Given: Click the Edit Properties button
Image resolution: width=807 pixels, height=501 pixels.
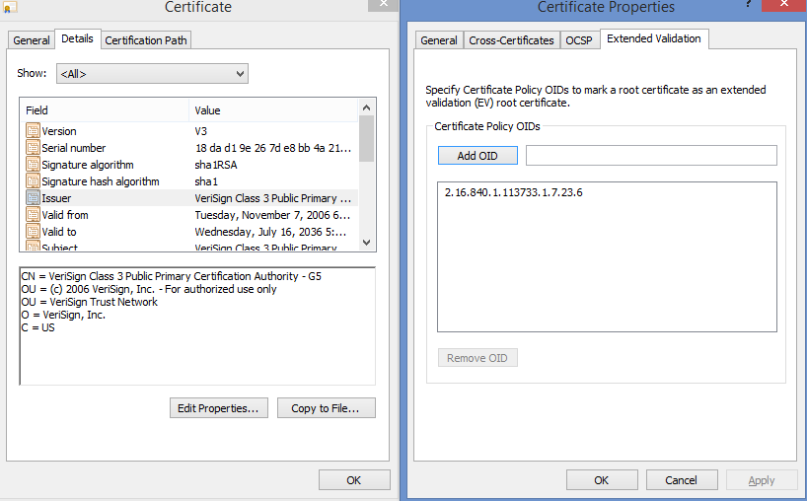Looking at the screenshot, I should point(219,408).
